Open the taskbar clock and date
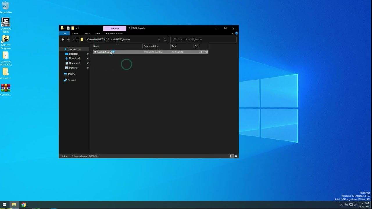372x209 pixels. 364,205
